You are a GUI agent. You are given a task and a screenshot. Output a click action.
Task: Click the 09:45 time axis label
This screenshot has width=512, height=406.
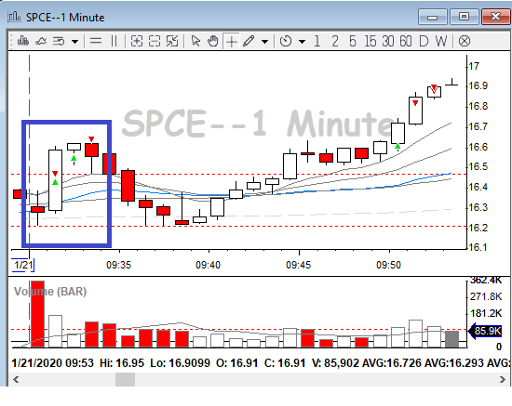(299, 265)
